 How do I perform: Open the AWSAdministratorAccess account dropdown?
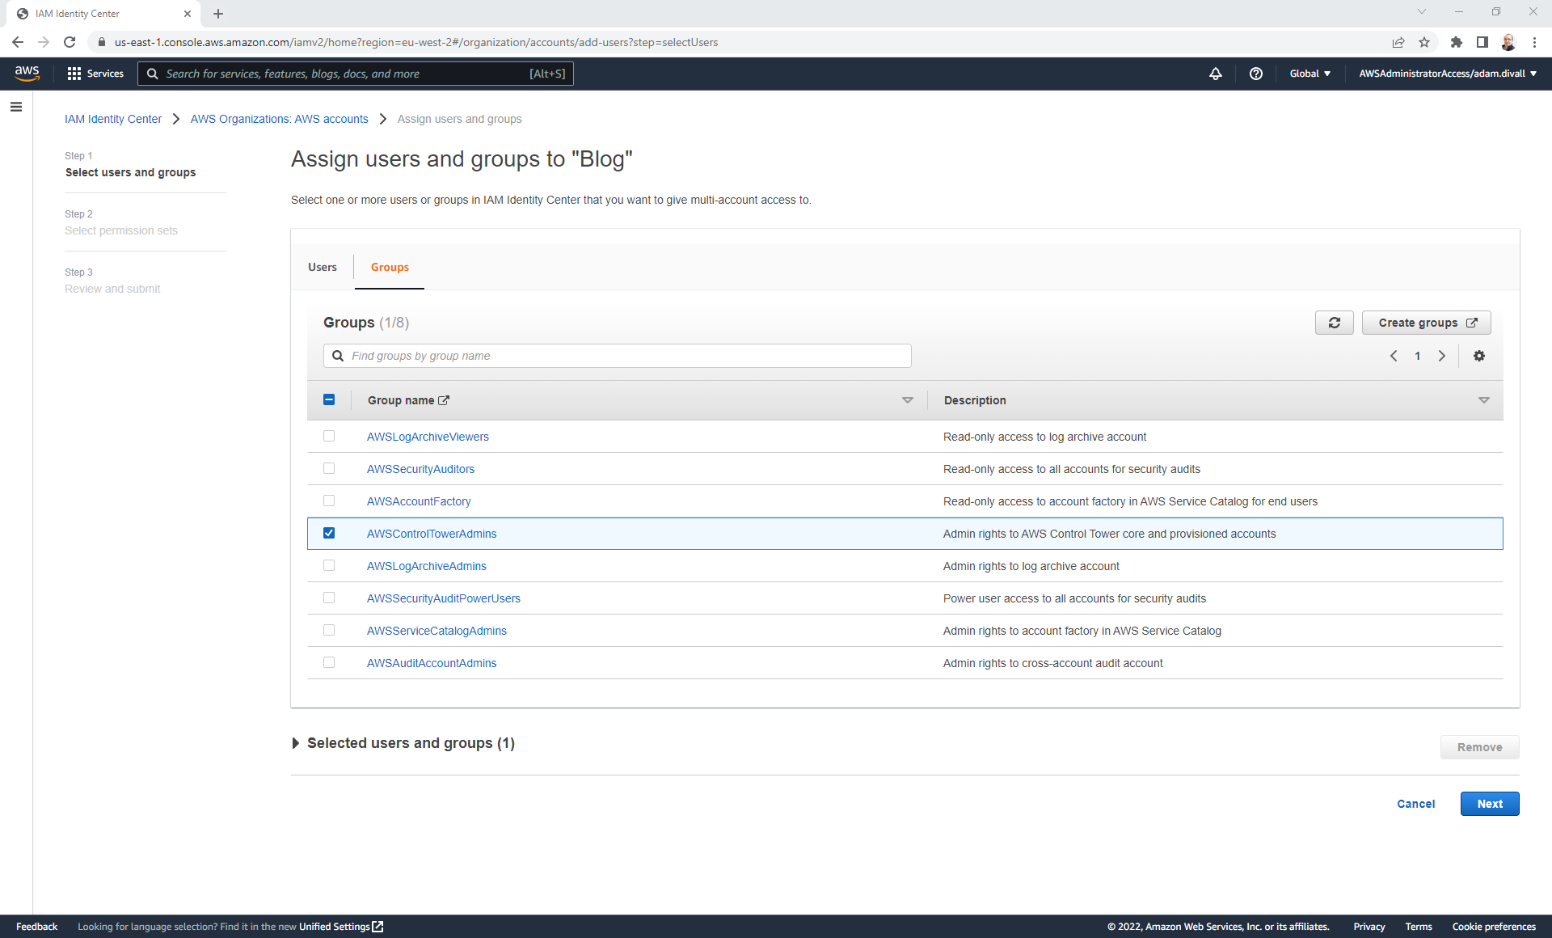point(1446,74)
